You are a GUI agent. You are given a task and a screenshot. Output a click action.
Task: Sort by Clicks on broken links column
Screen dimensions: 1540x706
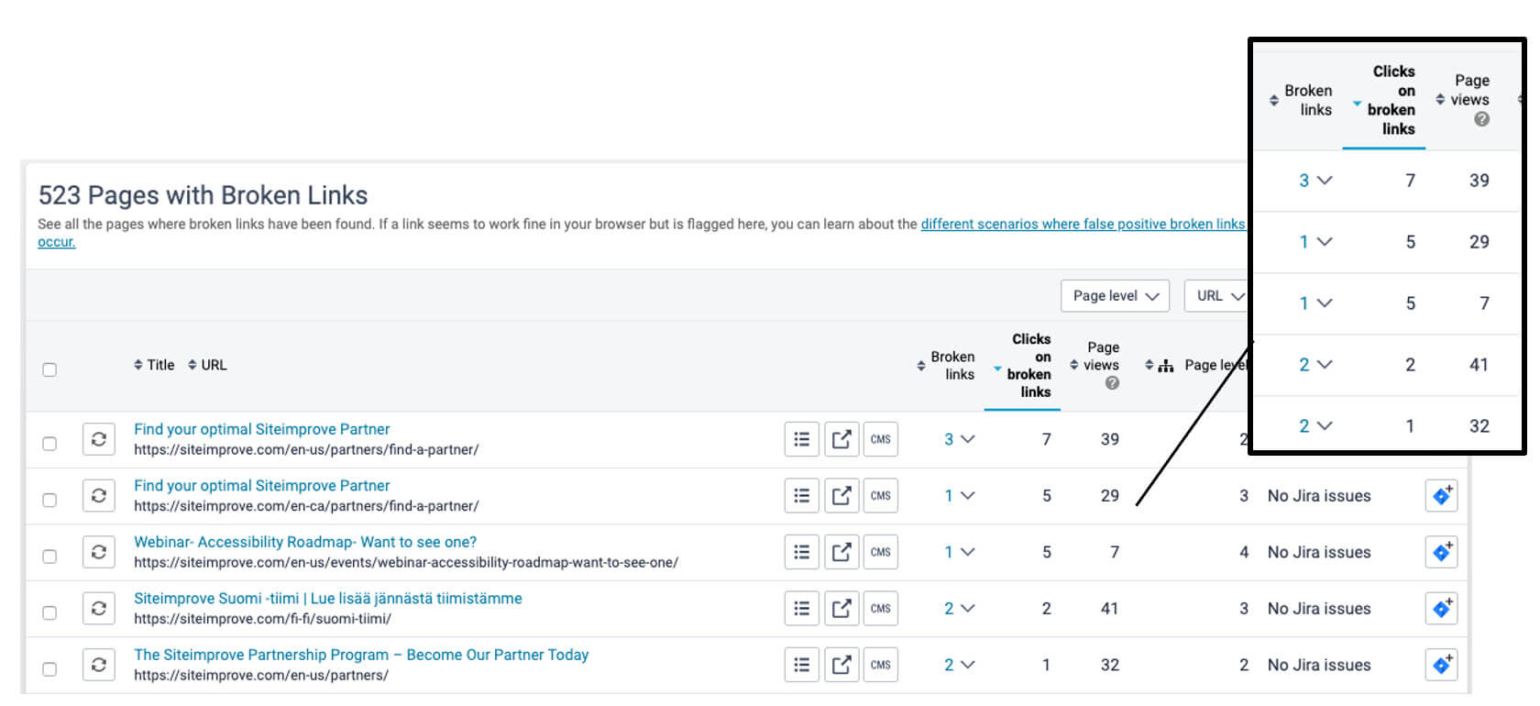1028,365
